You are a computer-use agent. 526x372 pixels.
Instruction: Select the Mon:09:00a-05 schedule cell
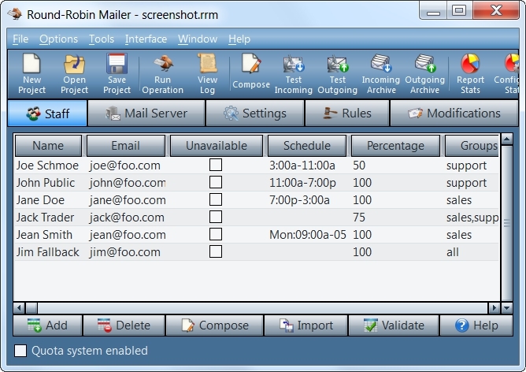[x=308, y=235]
